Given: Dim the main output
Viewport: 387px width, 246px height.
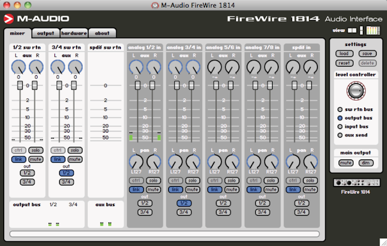Looking at the screenshot, I should pyautogui.click(x=366, y=163).
